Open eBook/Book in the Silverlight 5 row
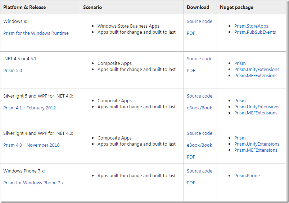This screenshot has width=289, height=203. tap(199, 108)
